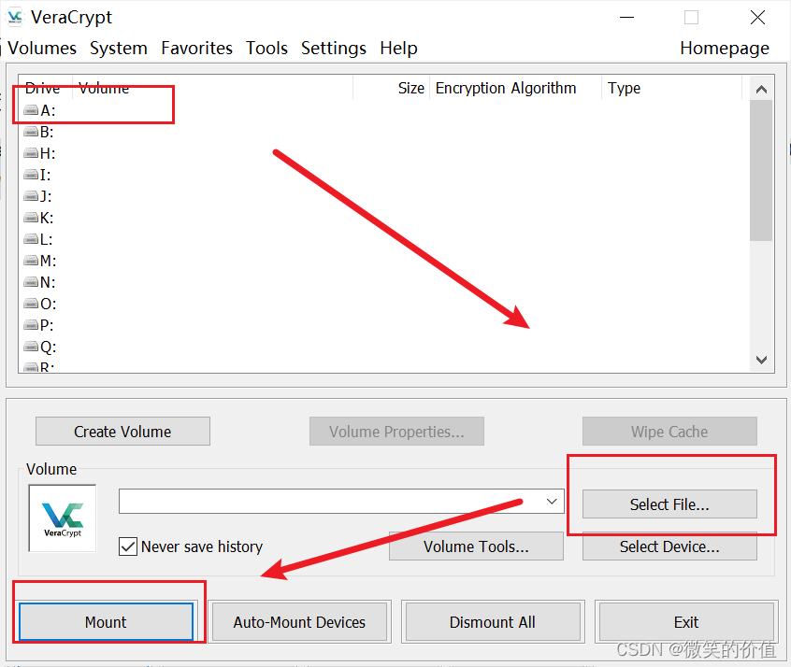Click the Exit button

[x=686, y=622]
